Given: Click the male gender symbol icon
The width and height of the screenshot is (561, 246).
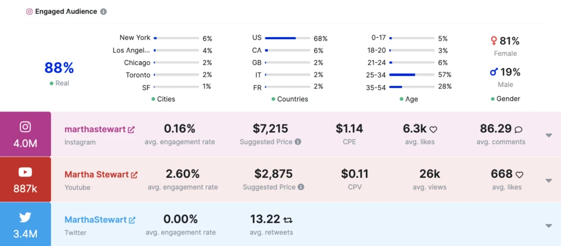Looking at the screenshot, I should click(494, 72).
